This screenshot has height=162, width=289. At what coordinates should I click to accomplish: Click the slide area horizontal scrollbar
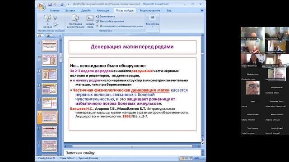tap(132, 146)
